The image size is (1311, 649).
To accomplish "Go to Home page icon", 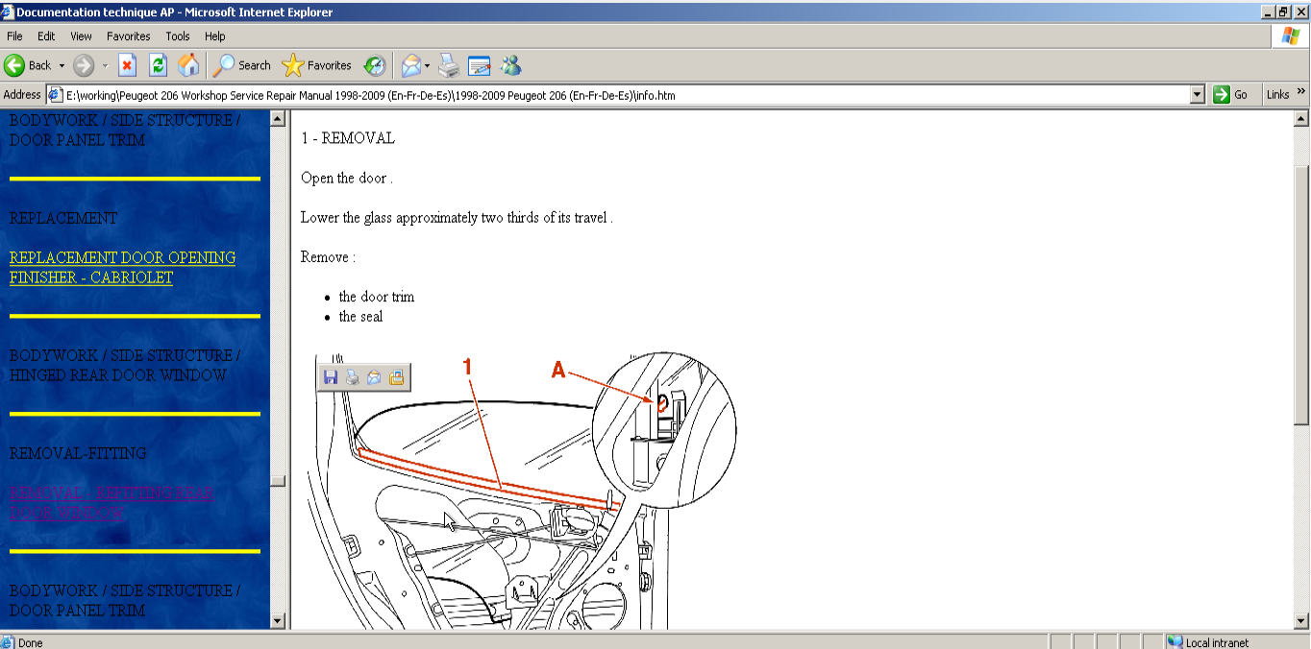I will [x=189, y=65].
